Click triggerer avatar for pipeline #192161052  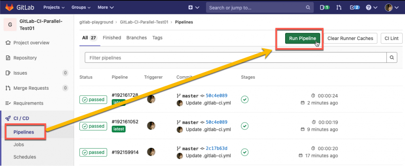tap(151, 126)
